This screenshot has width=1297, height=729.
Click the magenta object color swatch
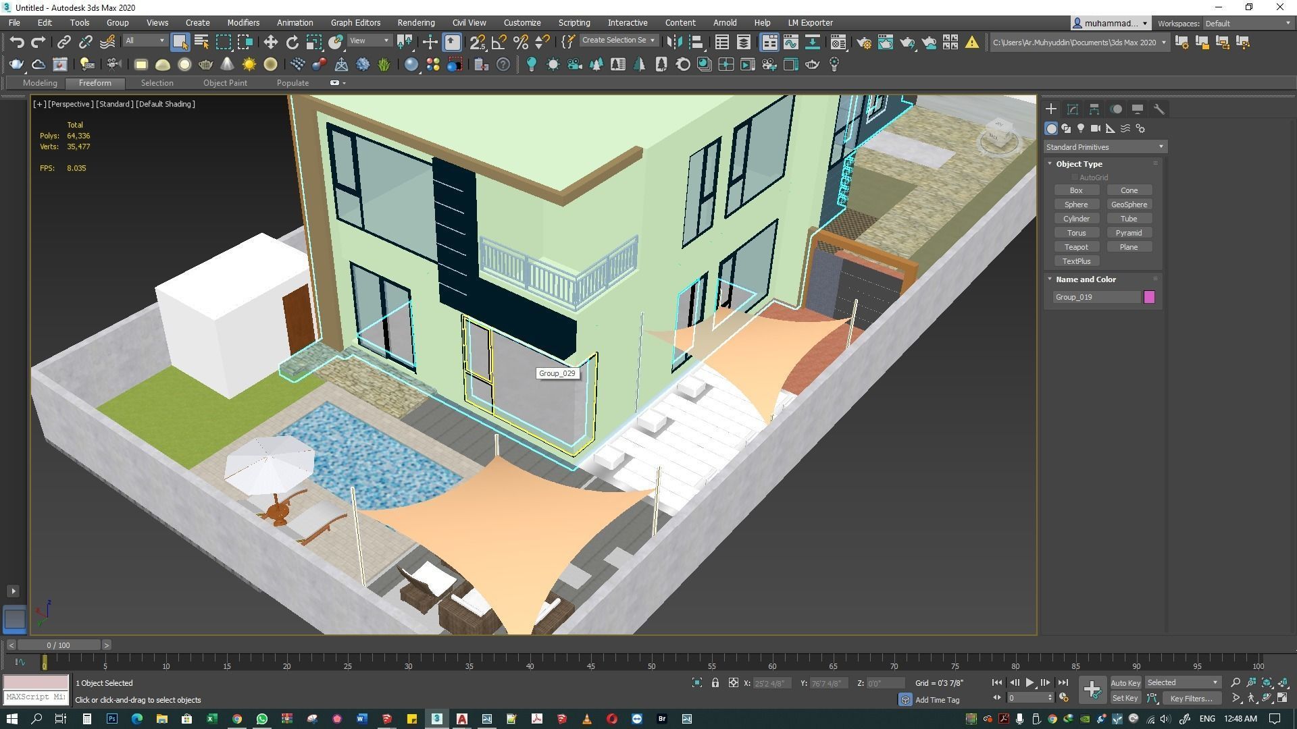coord(1149,297)
